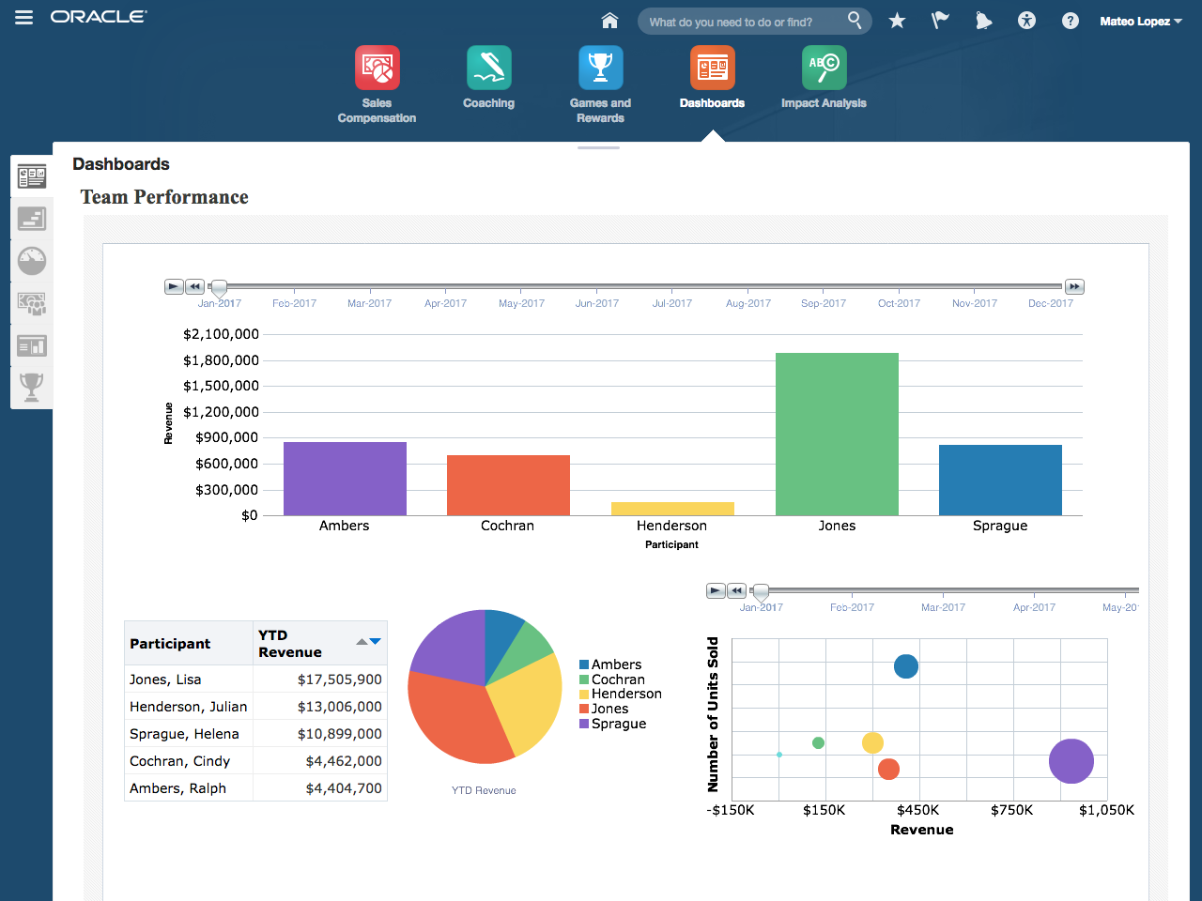Image resolution: width=1202 pixels, height=901 pixels.
Task: Play the bar chart timeline animation
Action: coord(174,286)
